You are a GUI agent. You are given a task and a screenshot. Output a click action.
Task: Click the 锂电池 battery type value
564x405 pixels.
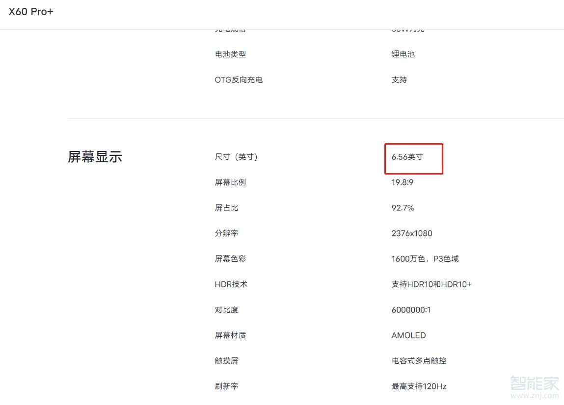click(x=403, y=54)
